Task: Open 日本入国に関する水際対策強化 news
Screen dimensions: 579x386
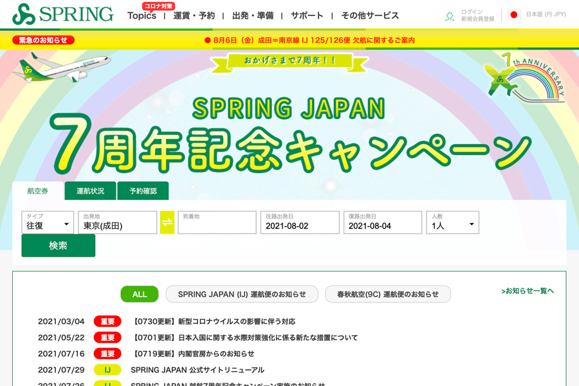Action: pyautogui.click(x=244, y=338)
